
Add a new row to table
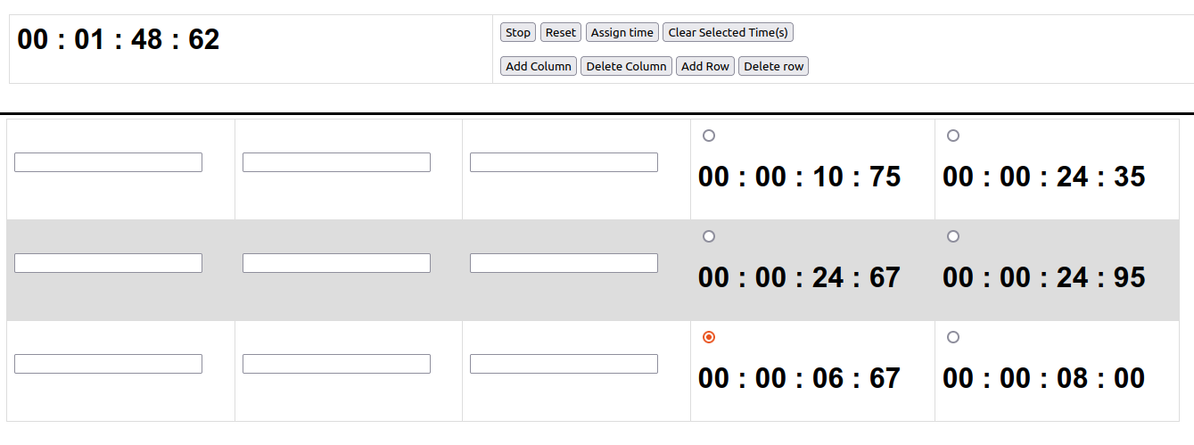[x=705, y=66]
